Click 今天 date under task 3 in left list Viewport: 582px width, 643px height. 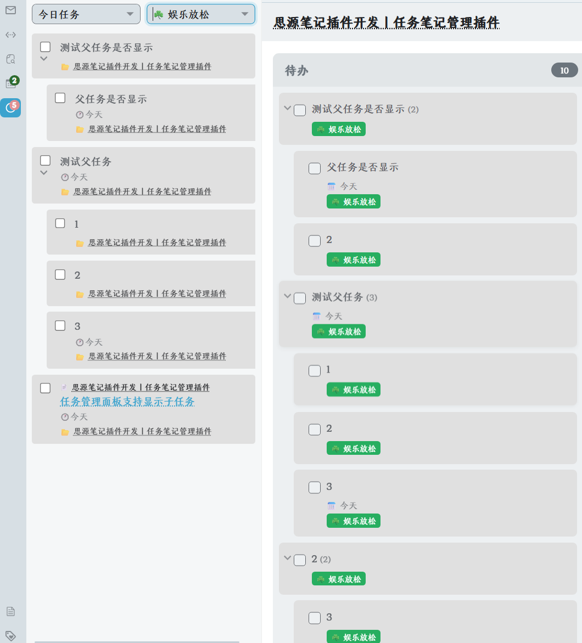coord(93,342)
